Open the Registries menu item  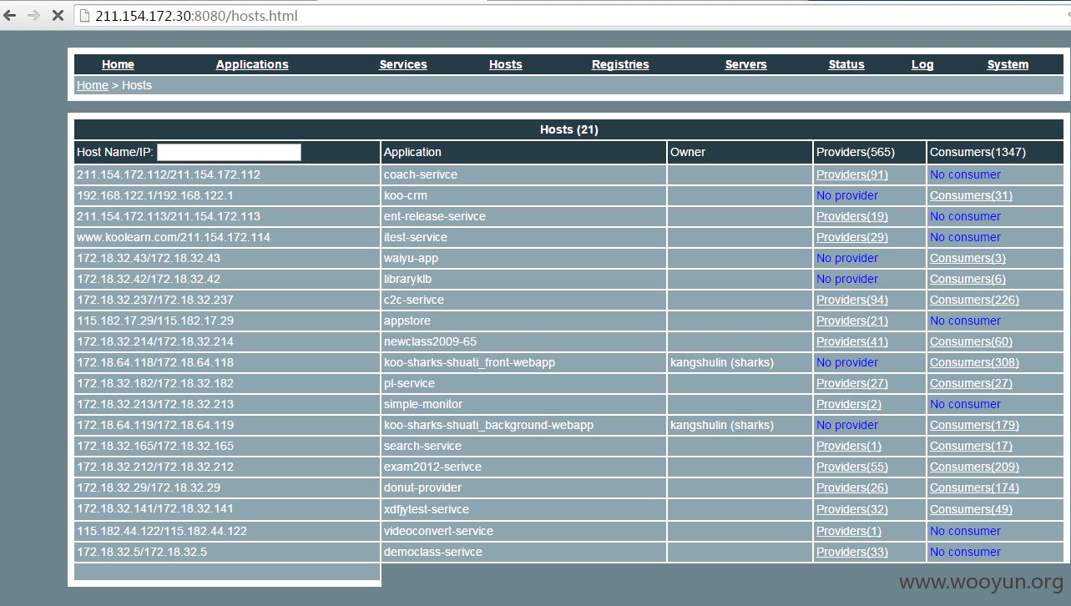[620, 64]
